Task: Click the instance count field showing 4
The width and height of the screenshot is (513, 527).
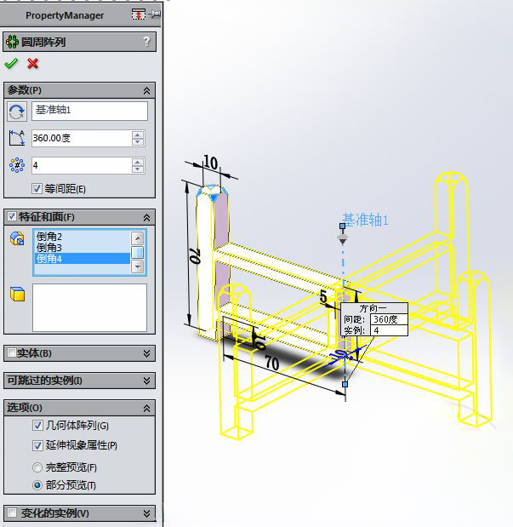Action: coord(82,165)
